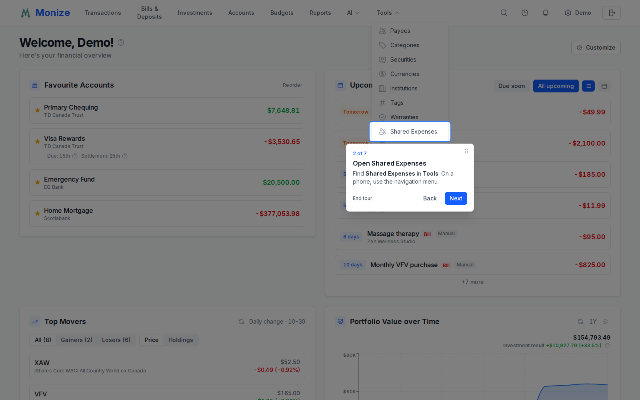Click Investment result info icon
This screenshot has height=400, width=640.
608,346
